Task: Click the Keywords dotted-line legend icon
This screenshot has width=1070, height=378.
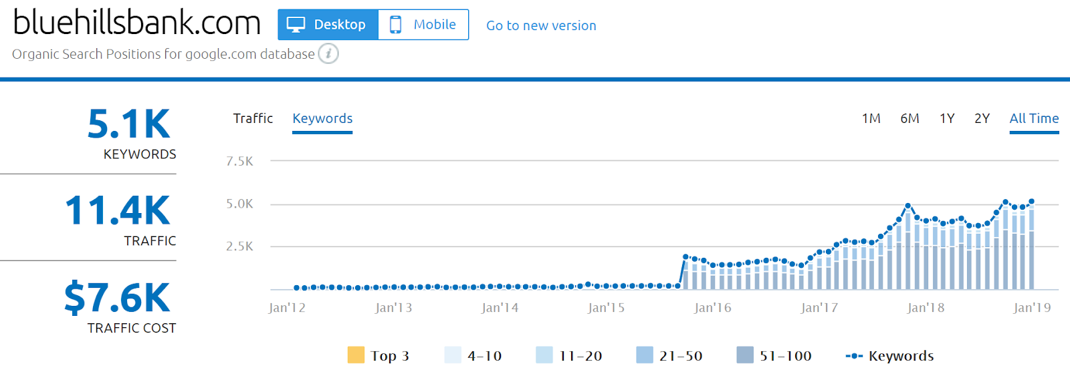Action: (x=854, y=356)
